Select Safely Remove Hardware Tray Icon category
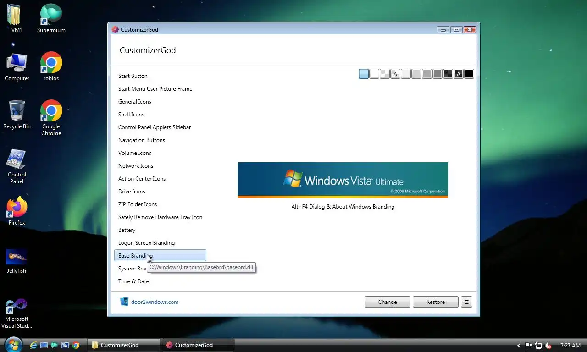The width and height of the screenshot is (587, 352). coord(160,217)
